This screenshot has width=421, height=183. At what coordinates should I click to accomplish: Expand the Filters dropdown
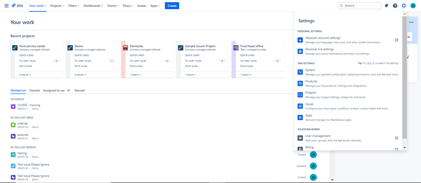[74, 5]
